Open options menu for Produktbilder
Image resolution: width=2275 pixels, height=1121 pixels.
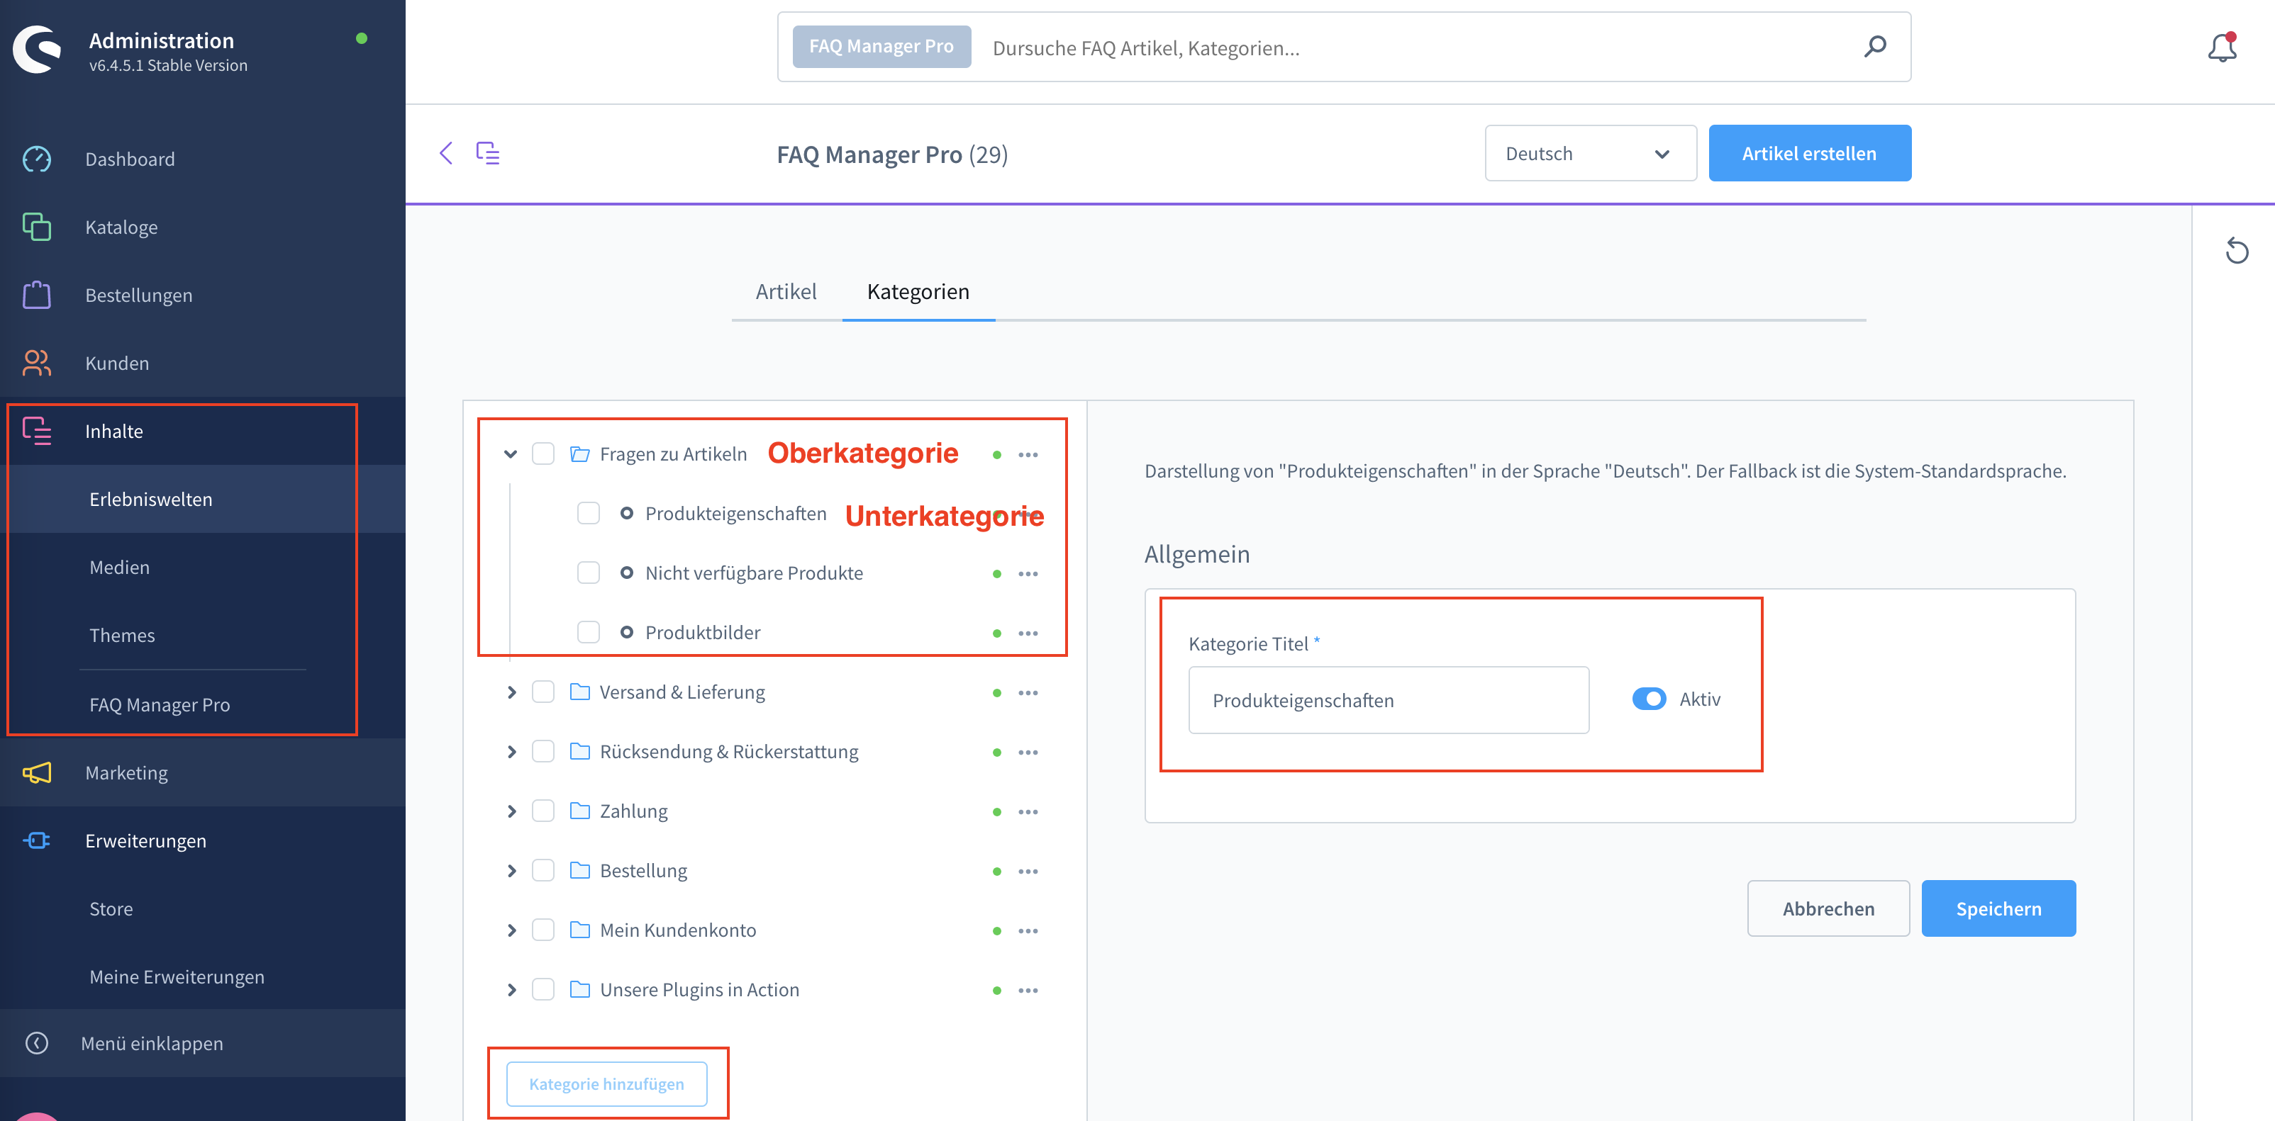coord(1028,633)
